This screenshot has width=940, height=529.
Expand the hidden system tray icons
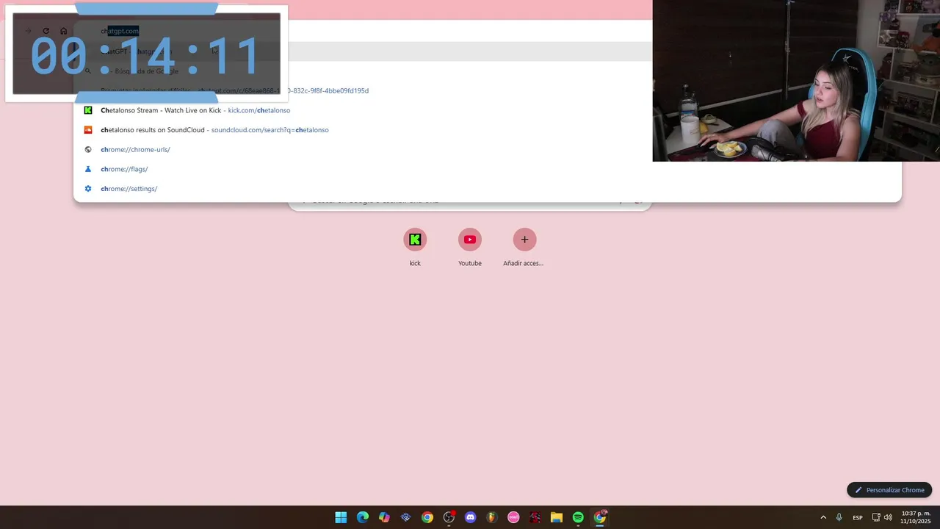[823, 517]
